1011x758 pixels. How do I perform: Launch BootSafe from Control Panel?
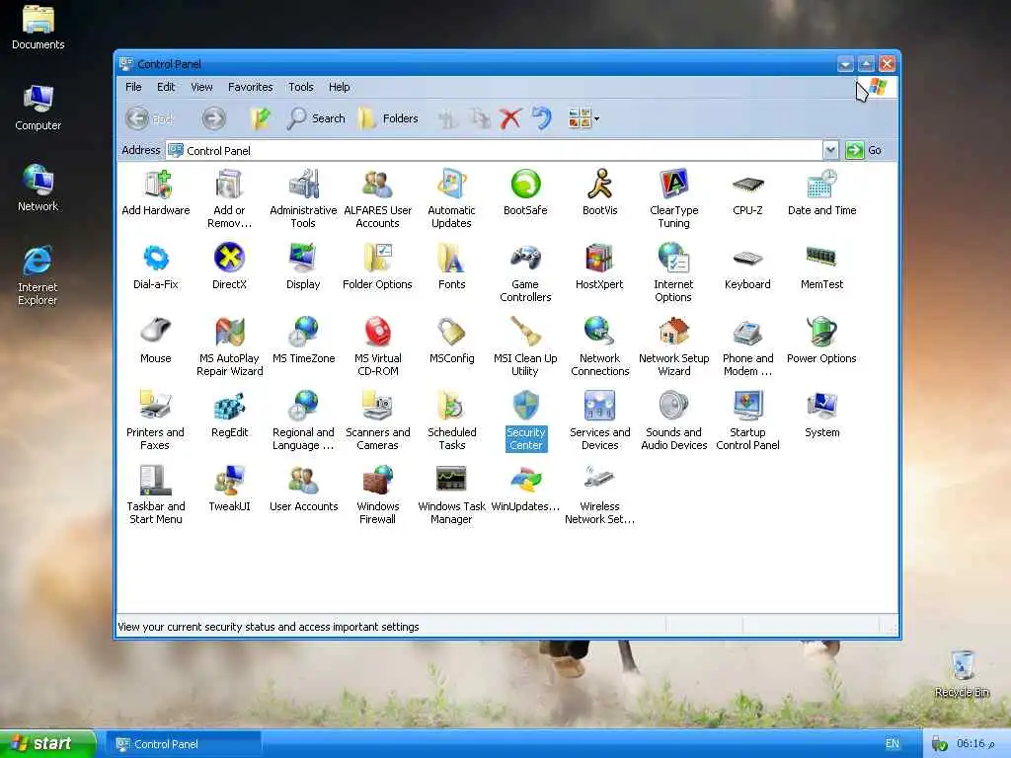[x=525, y=192]
